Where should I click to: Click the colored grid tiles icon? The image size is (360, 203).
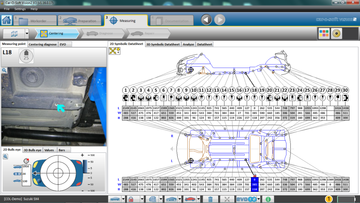click(x=324, y=33)
